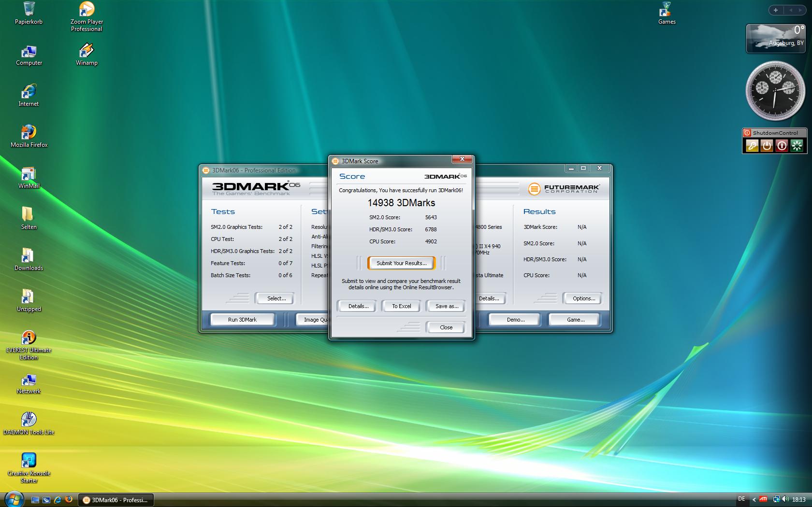Click the yellow key lock icon in ShutdownControl
This screenshot has width=812, height=507.
[752, 145]
